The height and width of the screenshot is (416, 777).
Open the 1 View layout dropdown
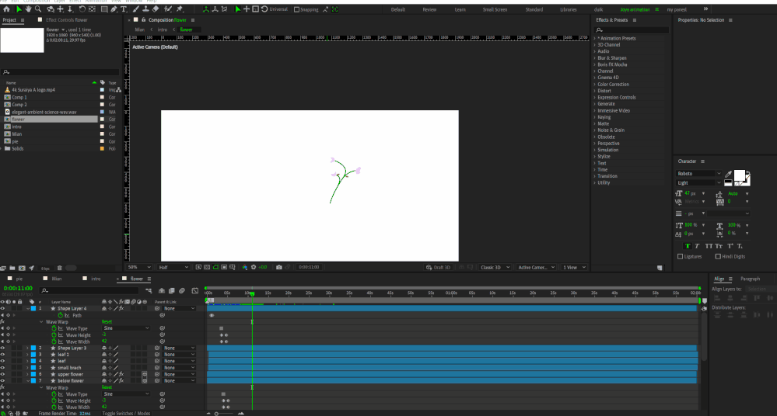[574, 267]
